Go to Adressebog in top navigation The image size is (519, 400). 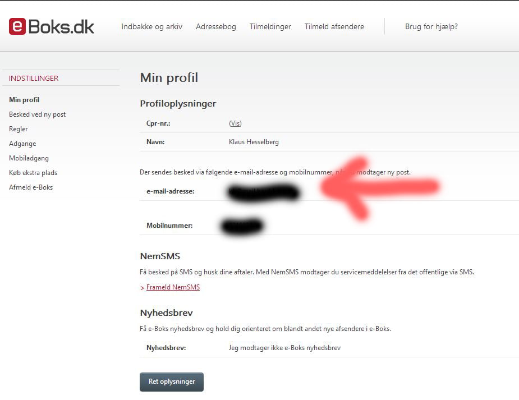click(x=216, y=26)
